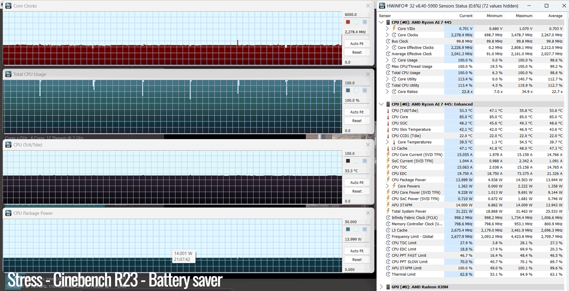The image size is (569, 291).
Task: Click the clock icon beside Frequency Limit - Global
Action: pyautogui.click(x=388, y=237)
